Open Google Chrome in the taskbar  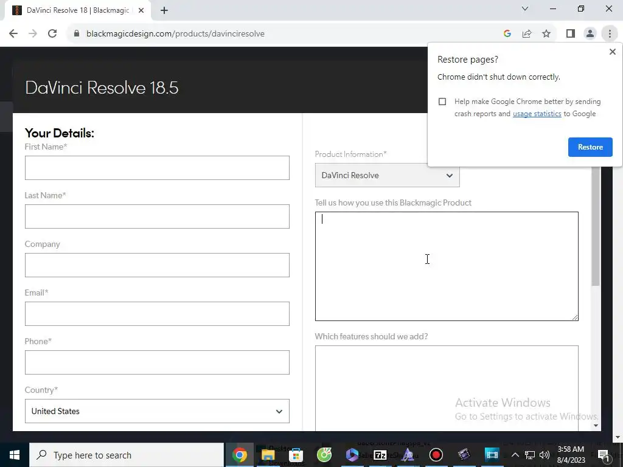(x=240, y=455)
